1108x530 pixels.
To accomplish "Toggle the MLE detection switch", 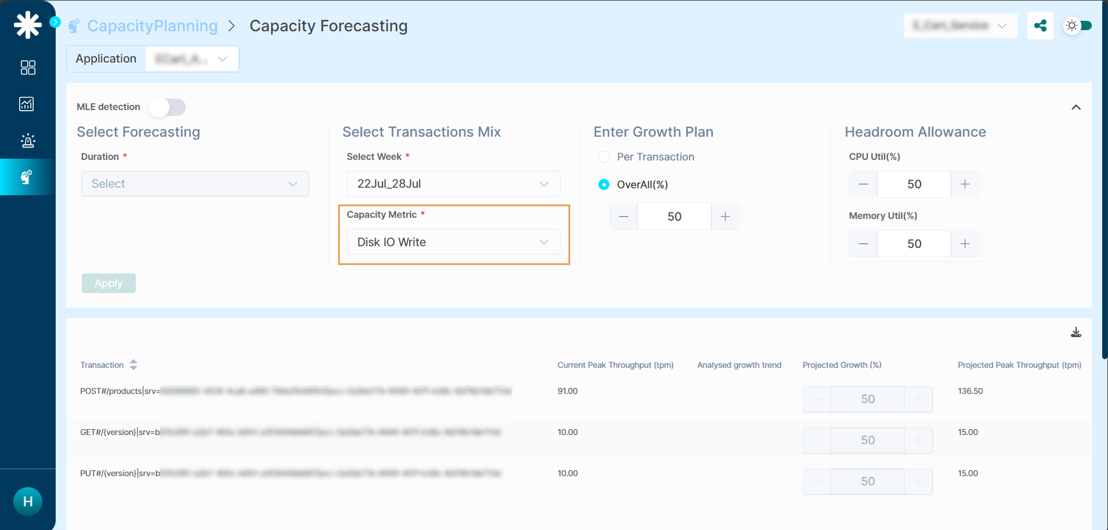I will pos(167,107).
